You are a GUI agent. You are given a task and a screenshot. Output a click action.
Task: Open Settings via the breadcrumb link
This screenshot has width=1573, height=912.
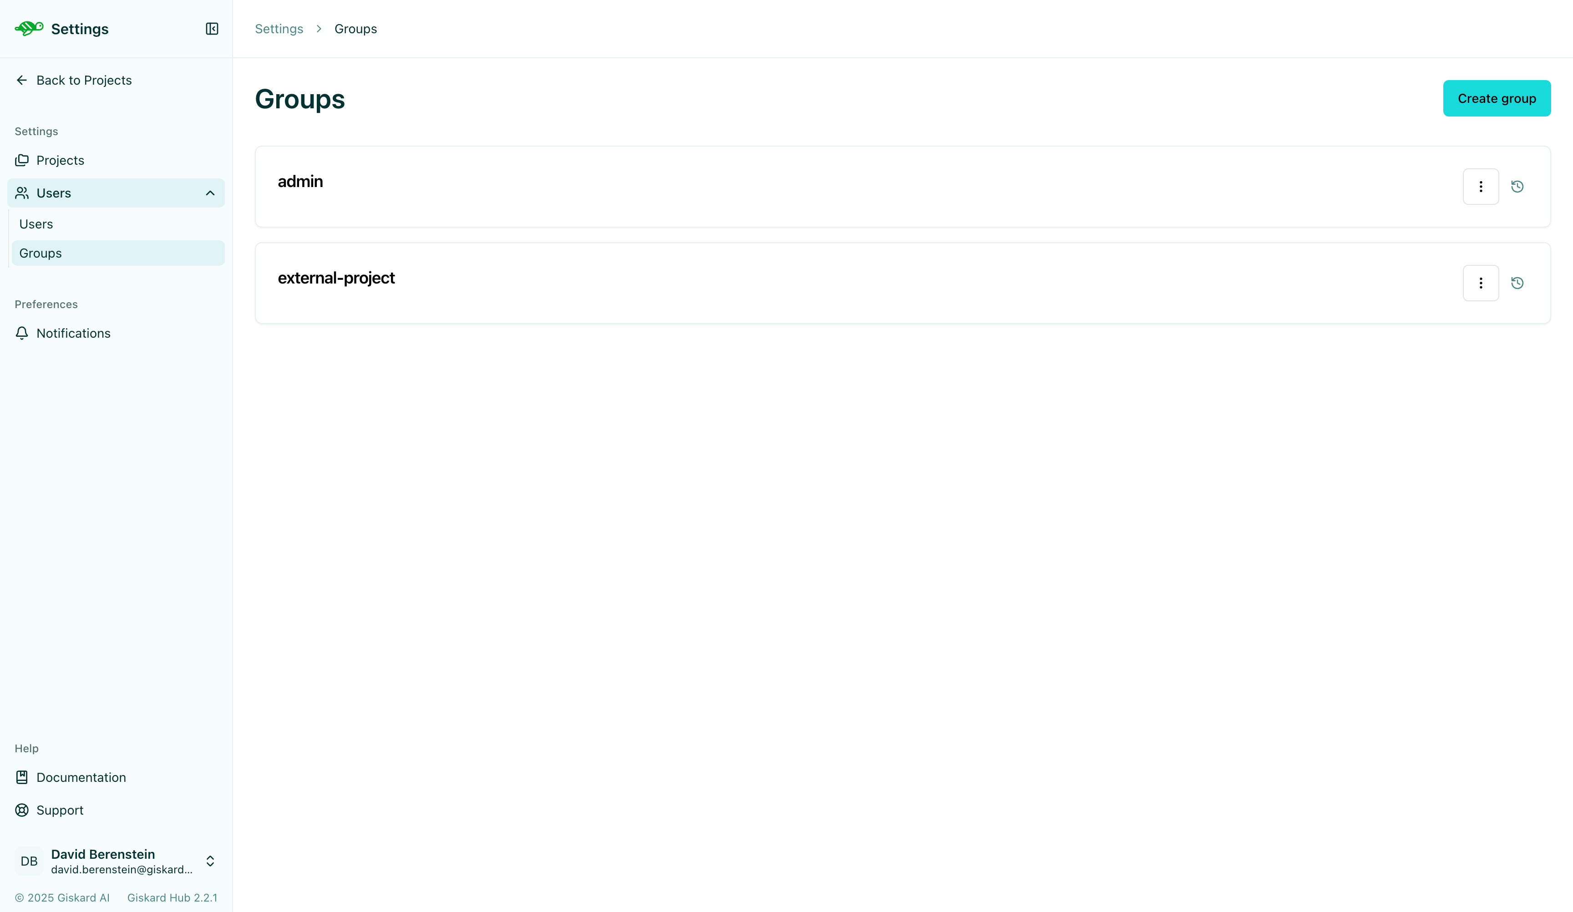[x=279, y=29]
